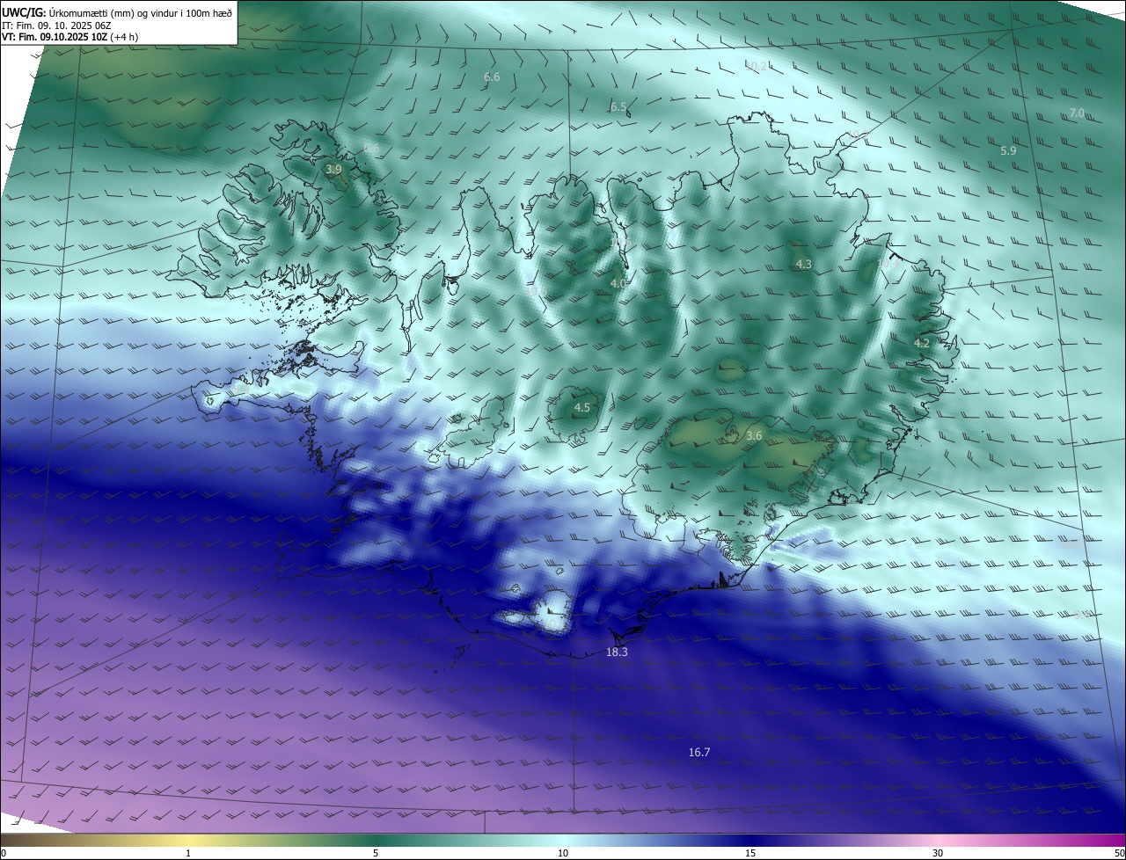
Task: Click the 8.6 value label
Action: tap(371, 149)
